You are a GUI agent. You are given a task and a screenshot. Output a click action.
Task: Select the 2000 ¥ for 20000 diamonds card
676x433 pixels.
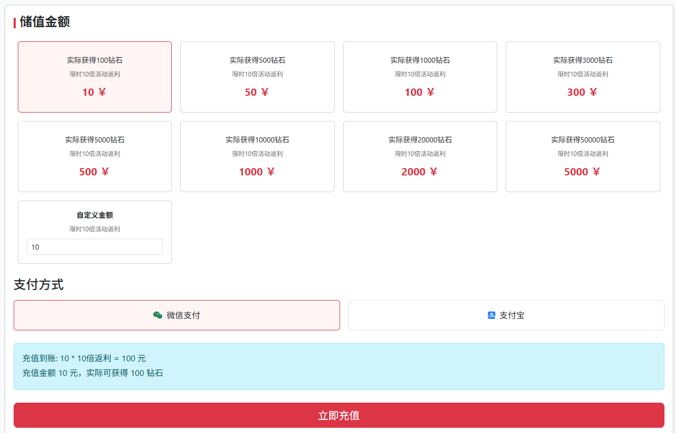coord(420,157)
